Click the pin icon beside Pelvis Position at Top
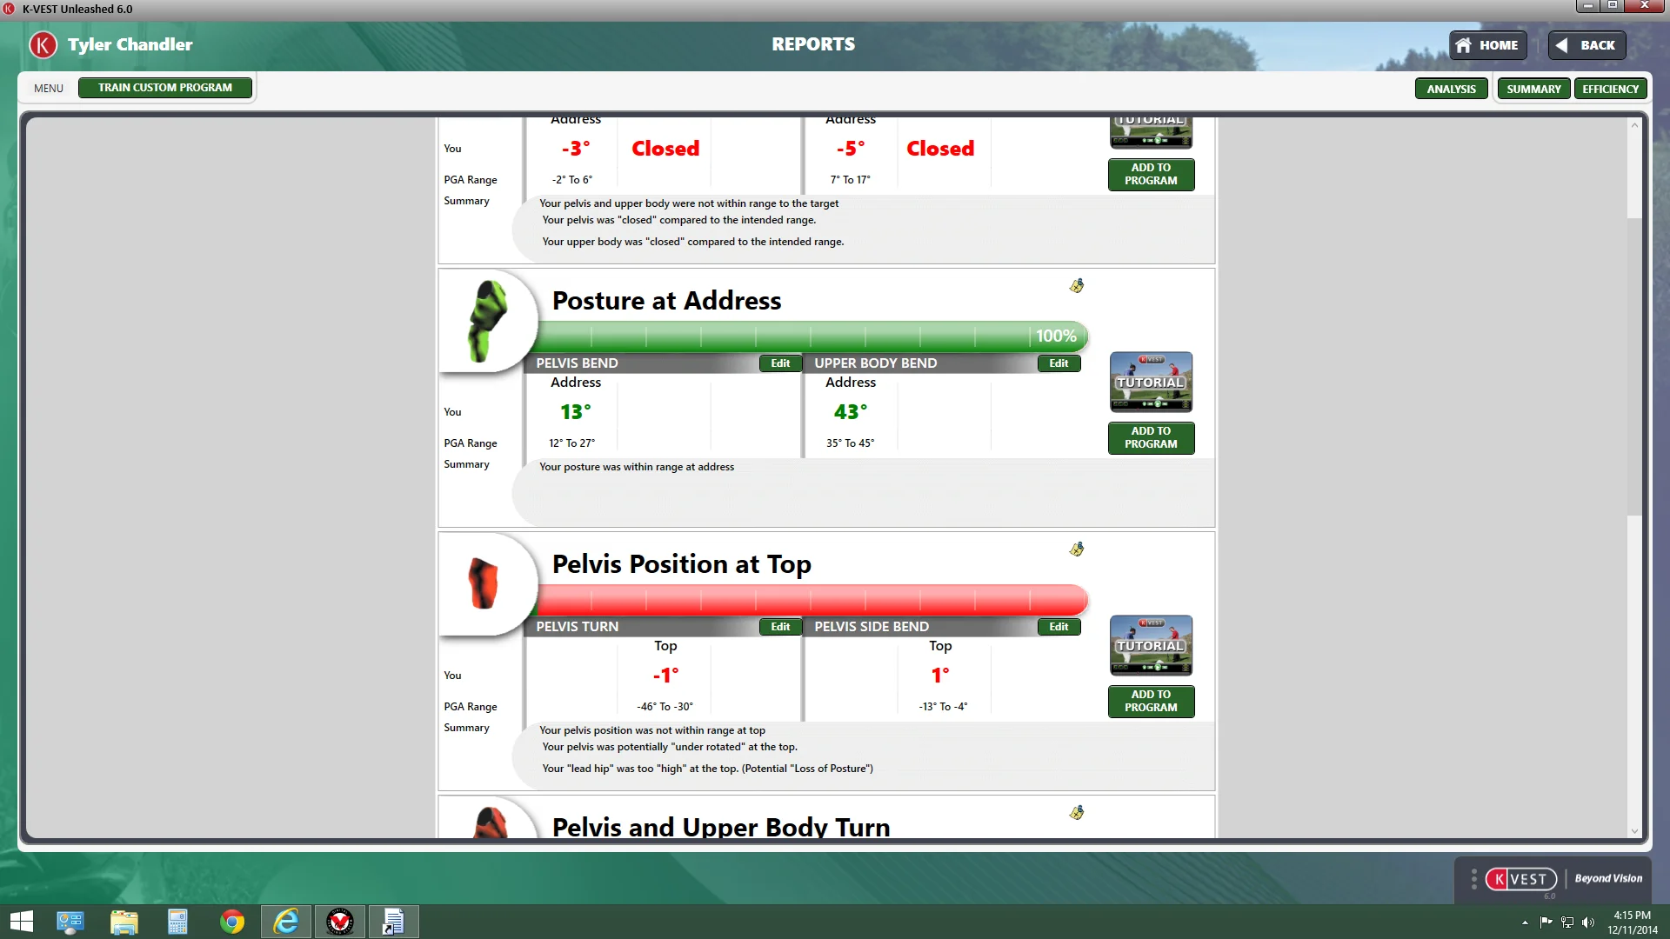Image resolution: width=1670 pixels, height=939 pixels. [x=1077, y=549]
